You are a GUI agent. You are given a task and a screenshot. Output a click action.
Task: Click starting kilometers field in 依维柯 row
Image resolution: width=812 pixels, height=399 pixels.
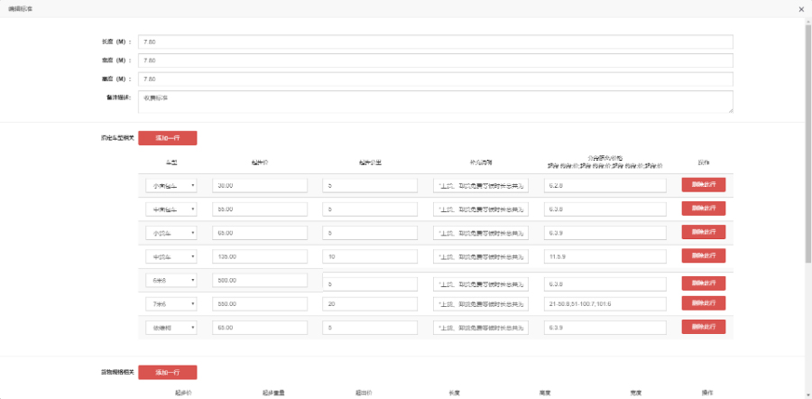tap(370, 328)
